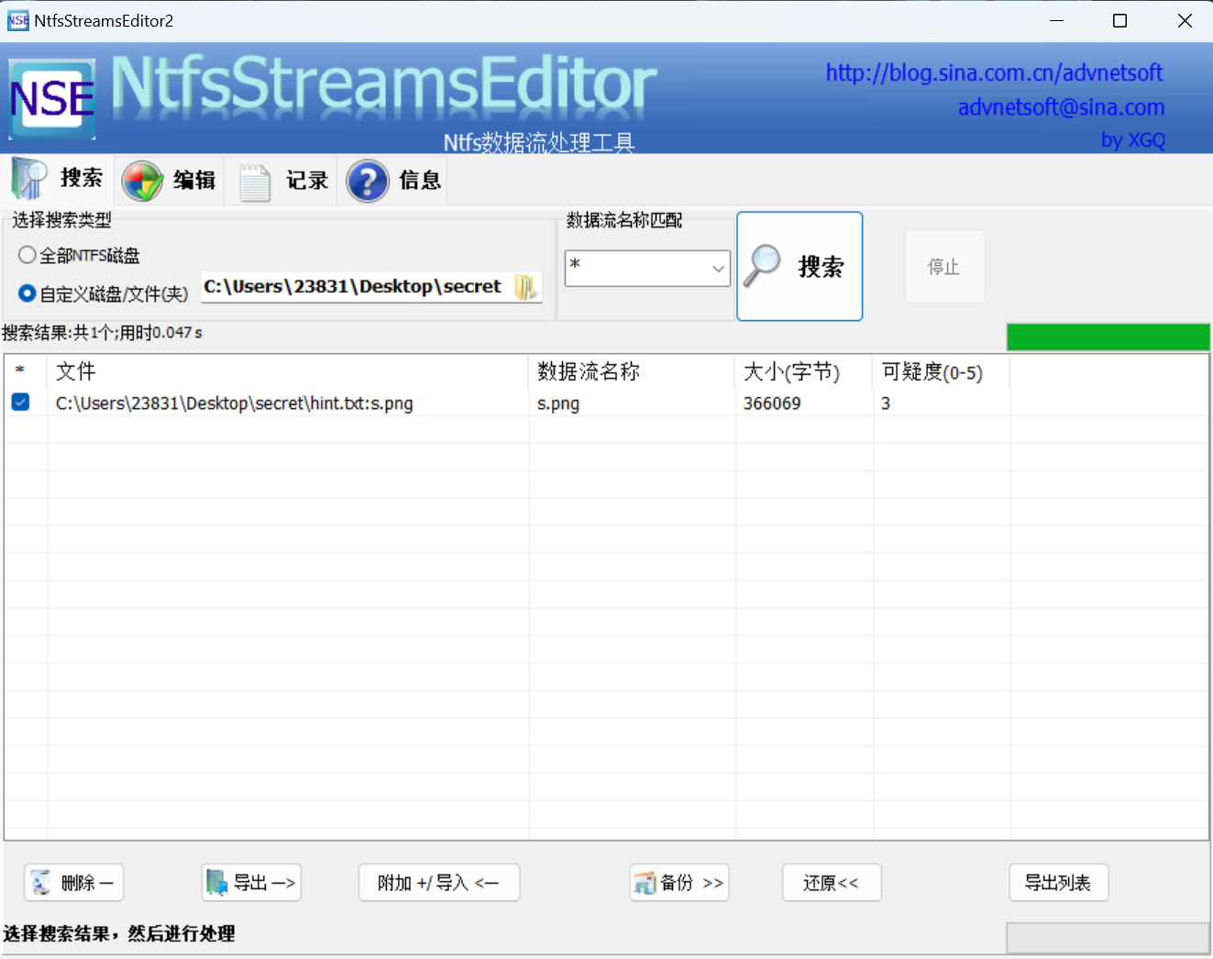Minimize the NtfsStreamsEditor2 window

pos(1056,20)
